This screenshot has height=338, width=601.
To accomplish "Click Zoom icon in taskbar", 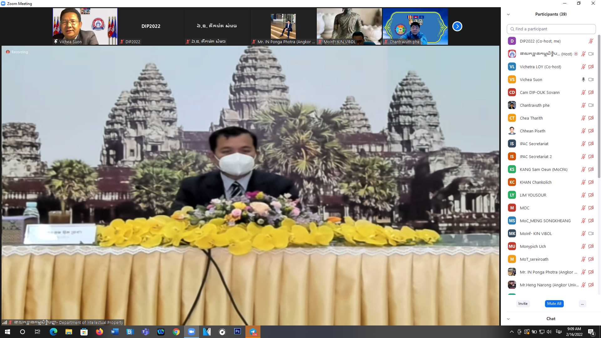I will [x=192, y=332].
